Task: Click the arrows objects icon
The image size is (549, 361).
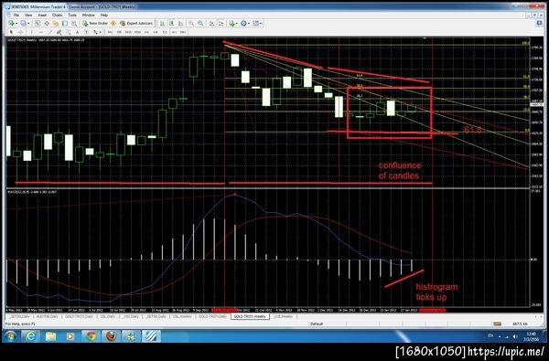Action: click(95, 32)
